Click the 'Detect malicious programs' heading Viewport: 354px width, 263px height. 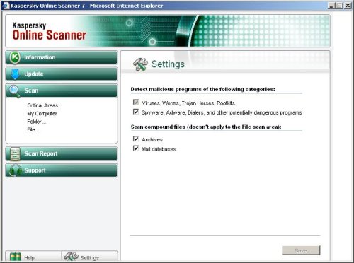[202, 89]
